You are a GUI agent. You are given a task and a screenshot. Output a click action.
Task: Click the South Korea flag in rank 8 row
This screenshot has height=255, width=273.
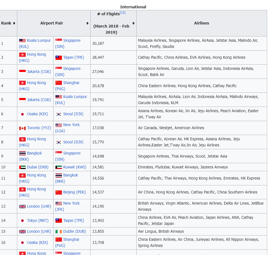click(59, 142)
